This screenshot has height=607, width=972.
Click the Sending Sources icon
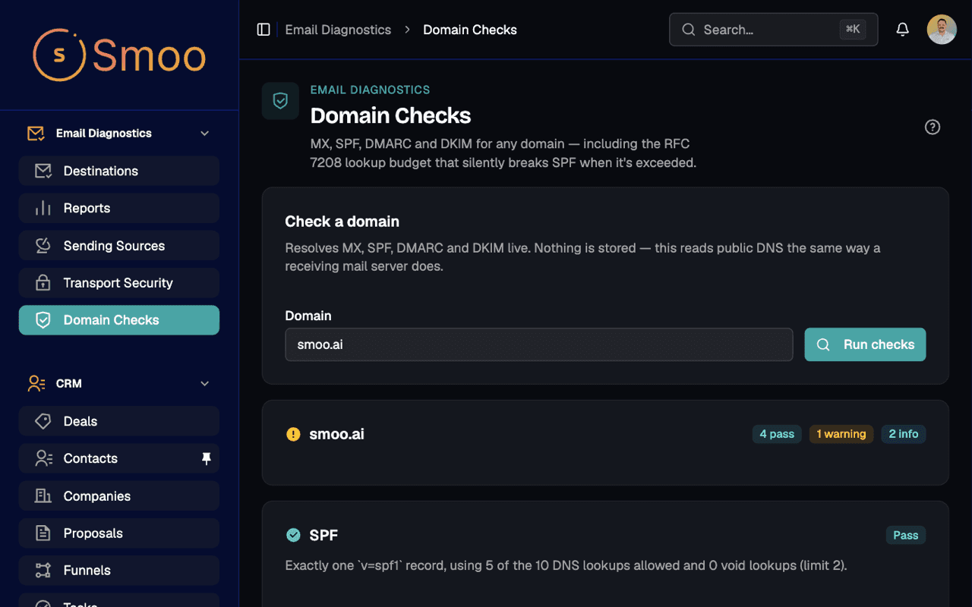pyautogui.click(x=43, y=245)
